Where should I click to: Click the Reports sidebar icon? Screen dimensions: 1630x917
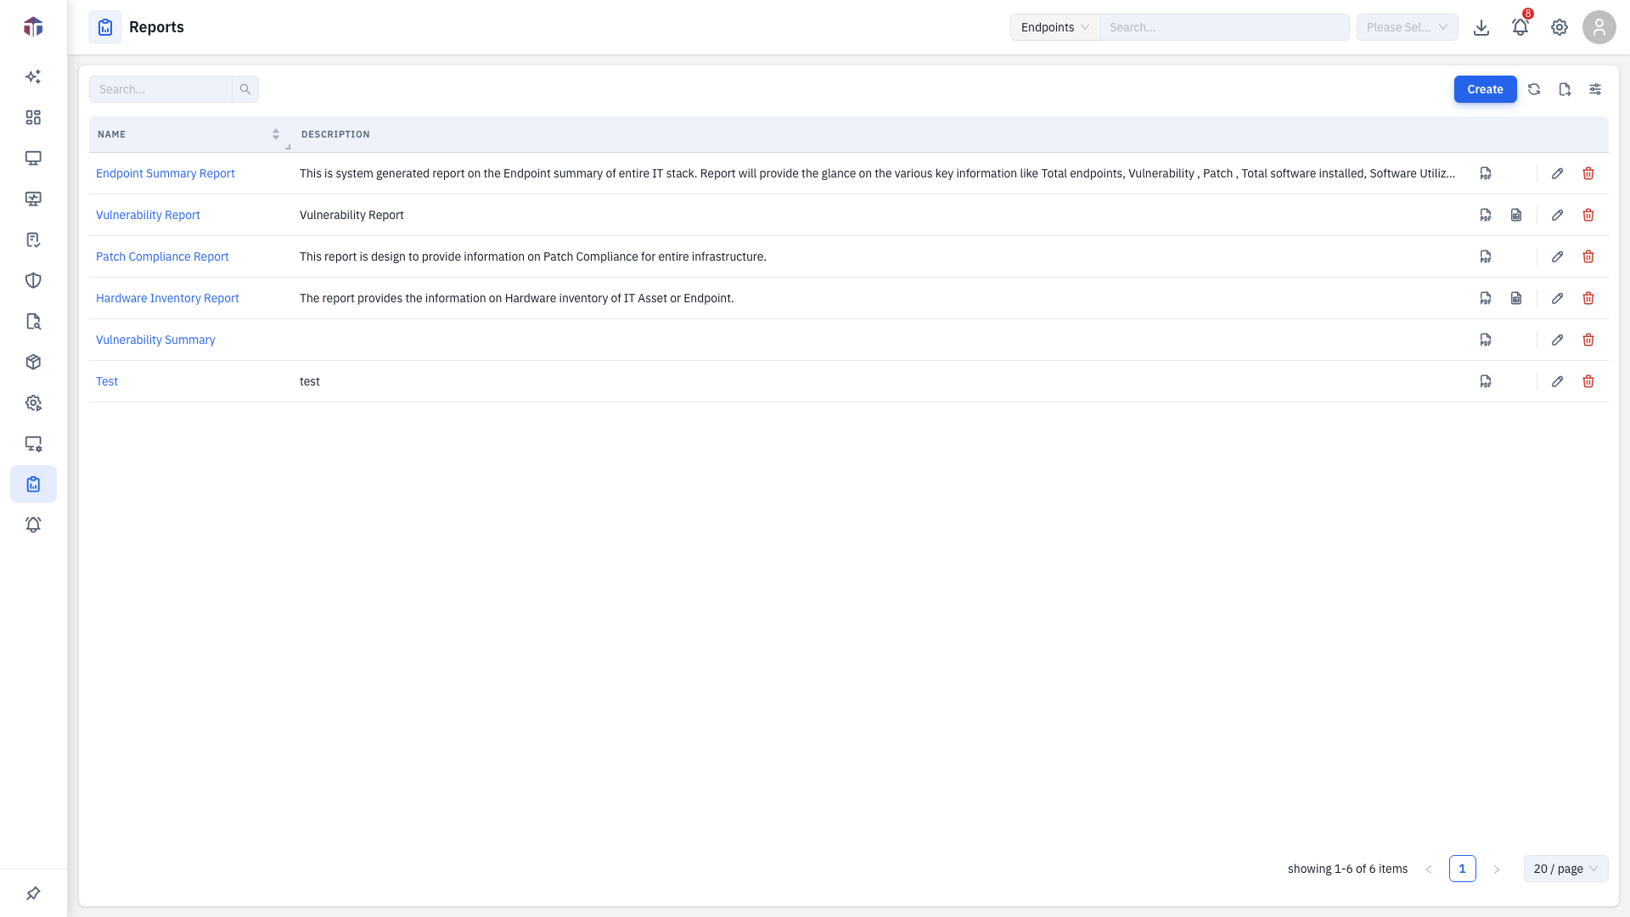pos(33,484)
